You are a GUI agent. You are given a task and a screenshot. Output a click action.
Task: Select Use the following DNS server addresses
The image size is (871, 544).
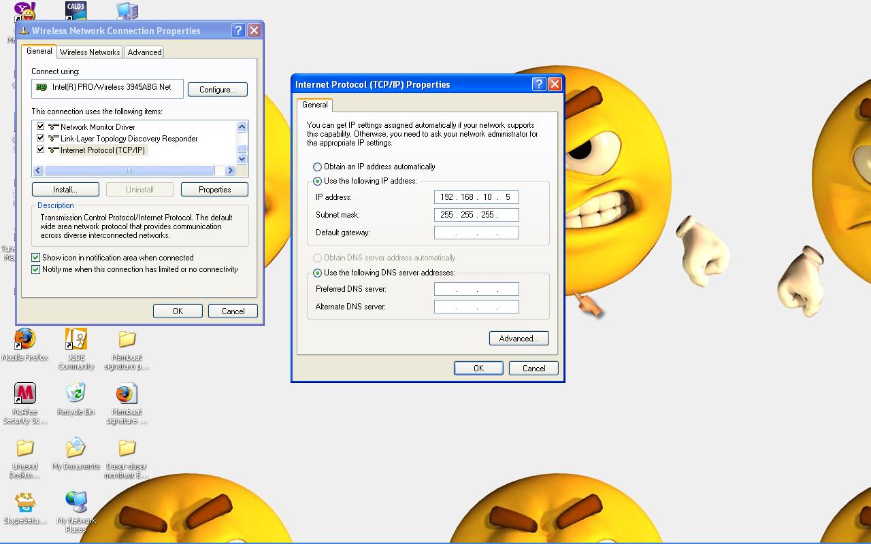317,273
